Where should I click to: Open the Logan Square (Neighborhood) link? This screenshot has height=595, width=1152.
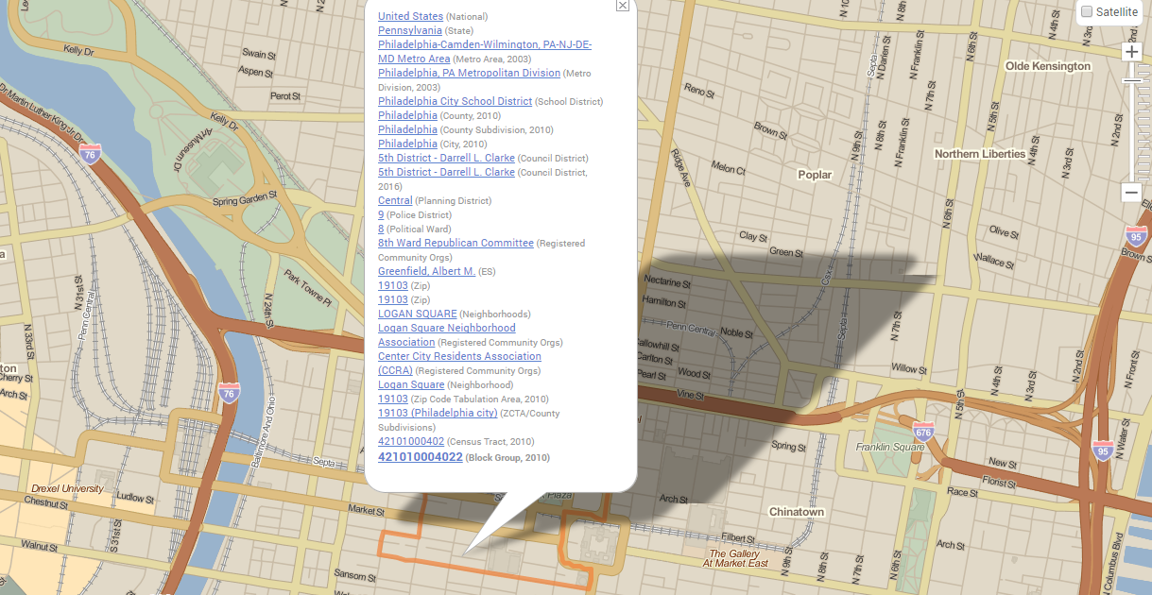(x=411, y=384)
